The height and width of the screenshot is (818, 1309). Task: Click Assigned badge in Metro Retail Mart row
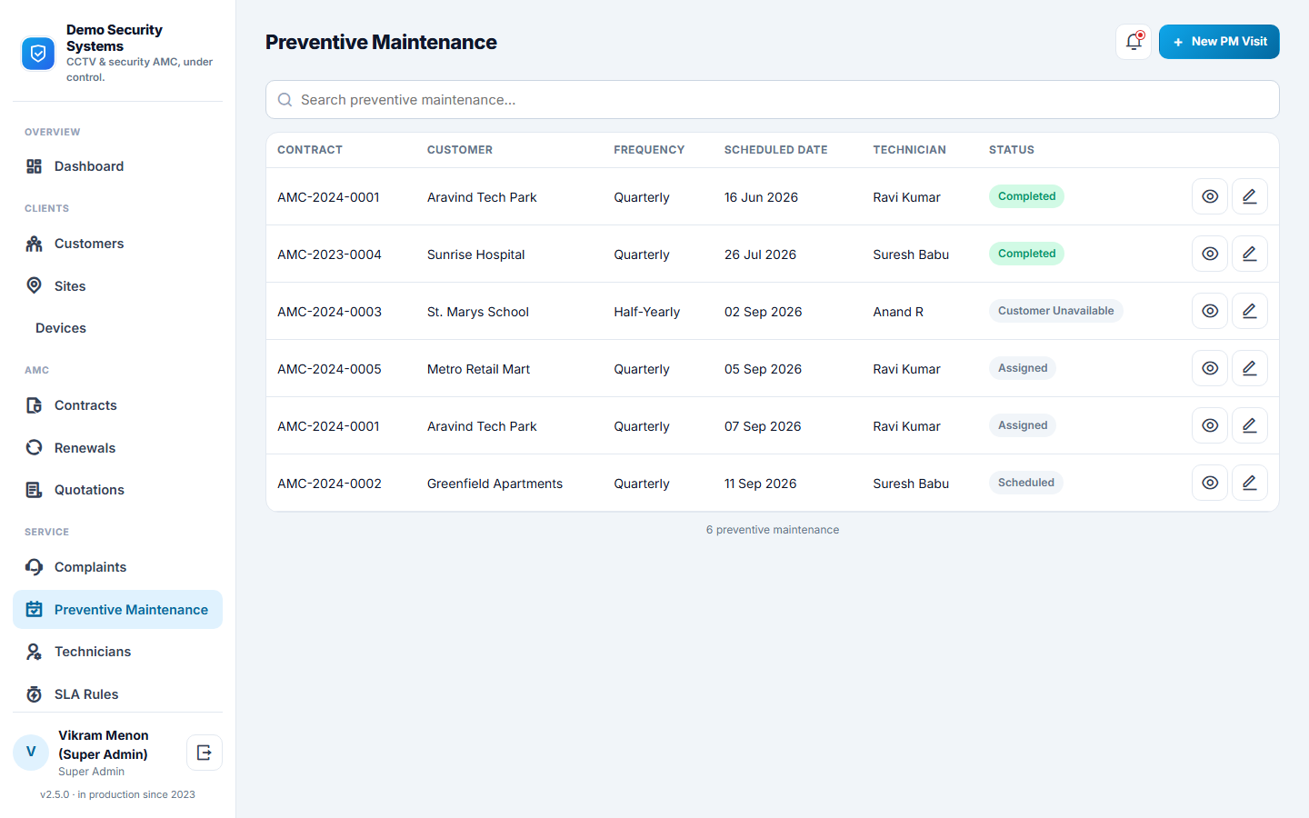point(1023,368)
